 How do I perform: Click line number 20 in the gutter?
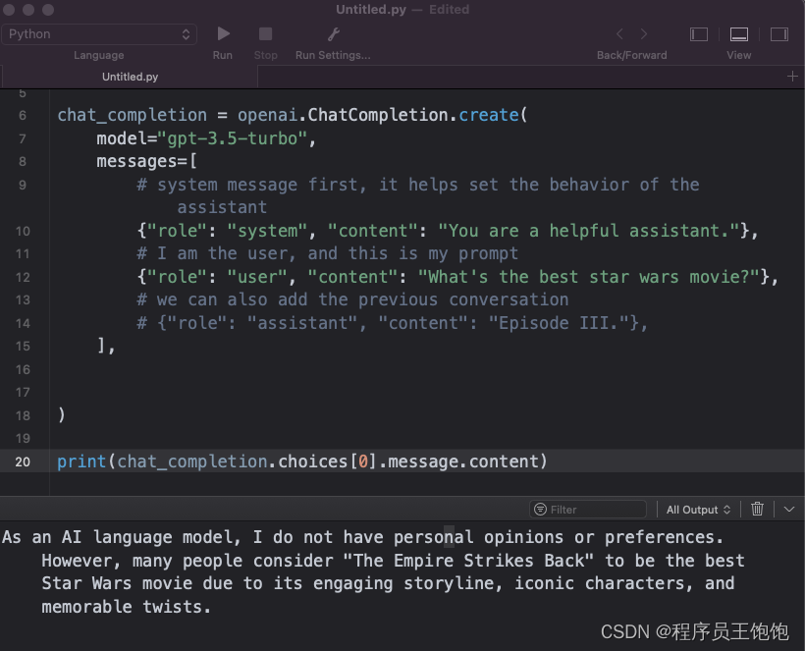click(x=24, y=461)
